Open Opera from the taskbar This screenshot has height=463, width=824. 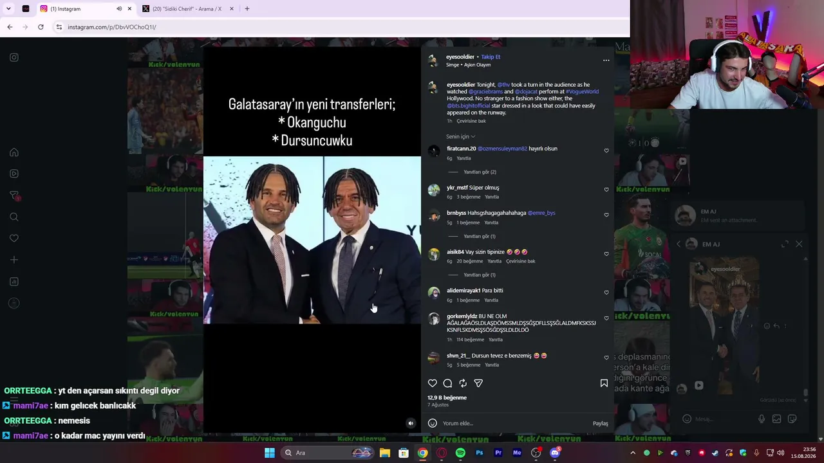tap(442, 453)
